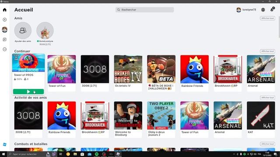Open File Explorer from the taskbar

click(x=75, y=154)
